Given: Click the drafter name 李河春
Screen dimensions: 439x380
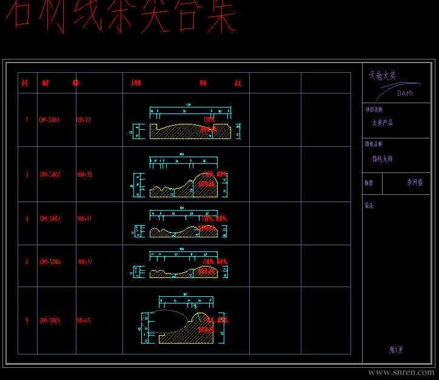Looking at the screenshot, I should [415, 183].
